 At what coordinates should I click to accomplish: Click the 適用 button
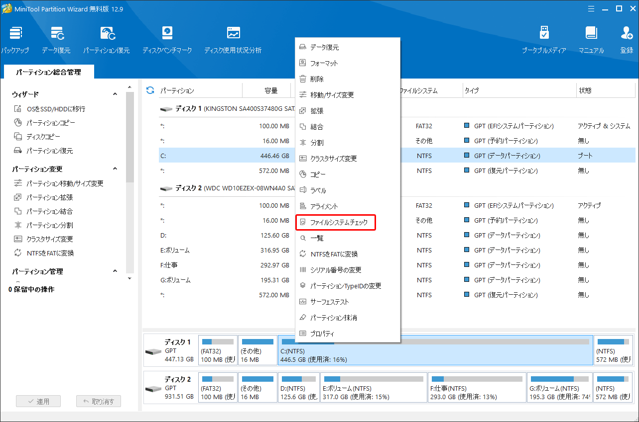pyautogui.click(x=38, y=401)
